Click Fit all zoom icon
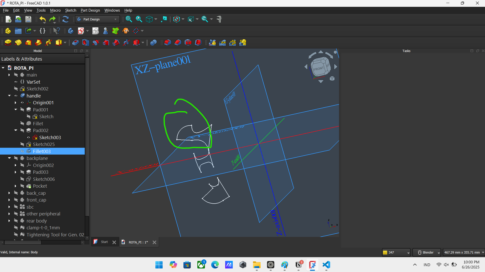 (129, 19)
